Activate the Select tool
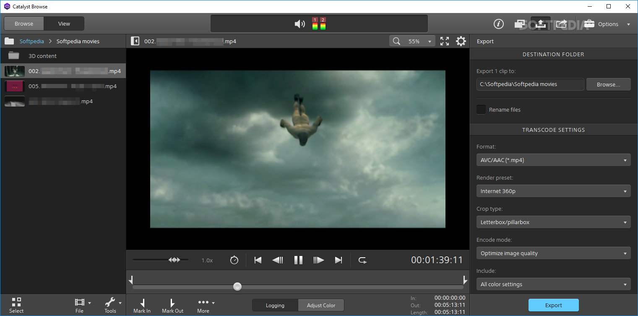 coord(16,305)
